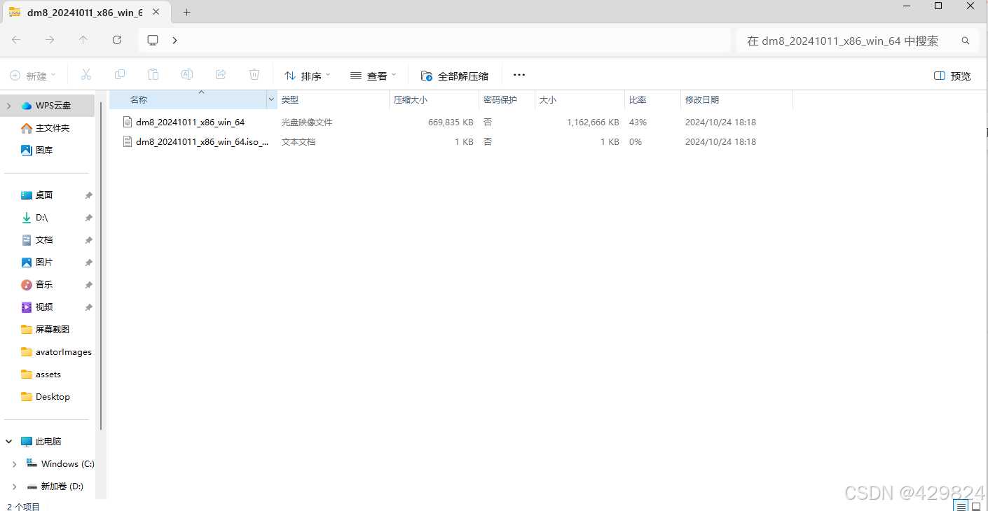
Task: Switch to large icons view in the status bar
Action: point(977,505)
